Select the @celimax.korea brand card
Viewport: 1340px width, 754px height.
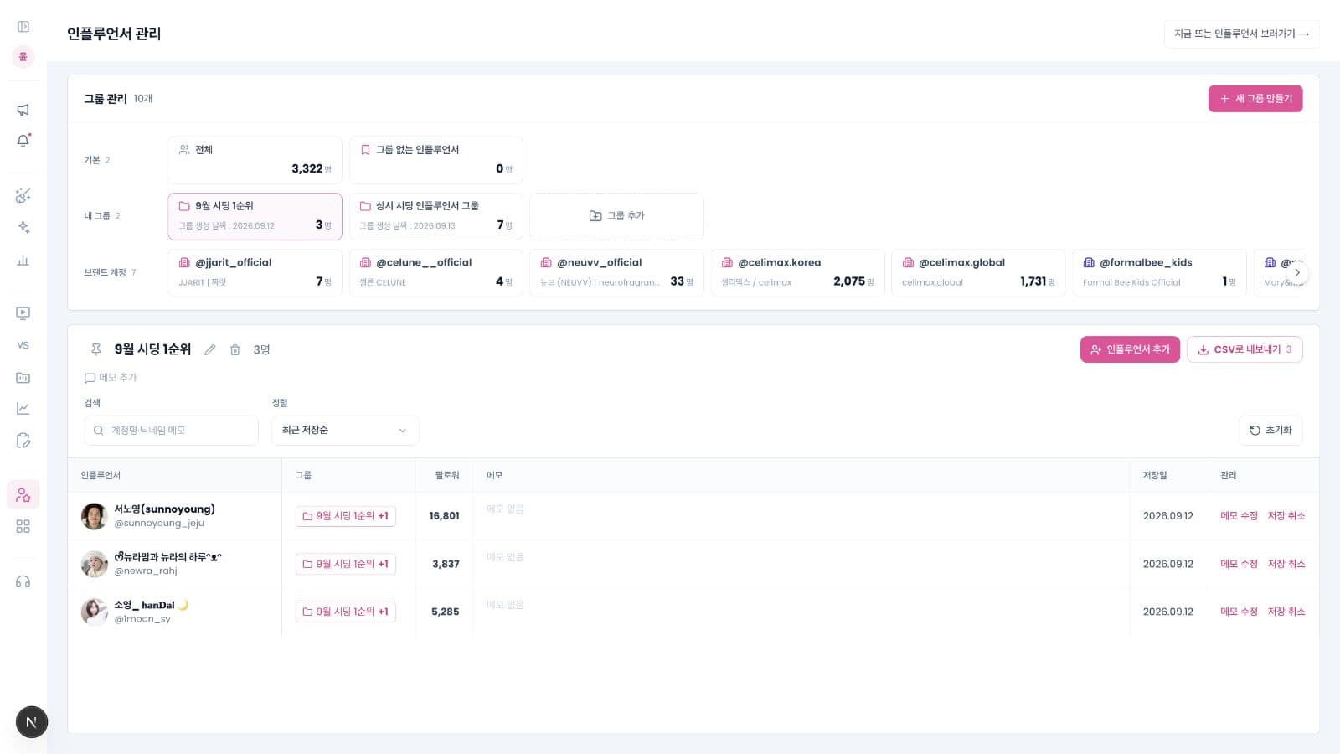[797, 272]
